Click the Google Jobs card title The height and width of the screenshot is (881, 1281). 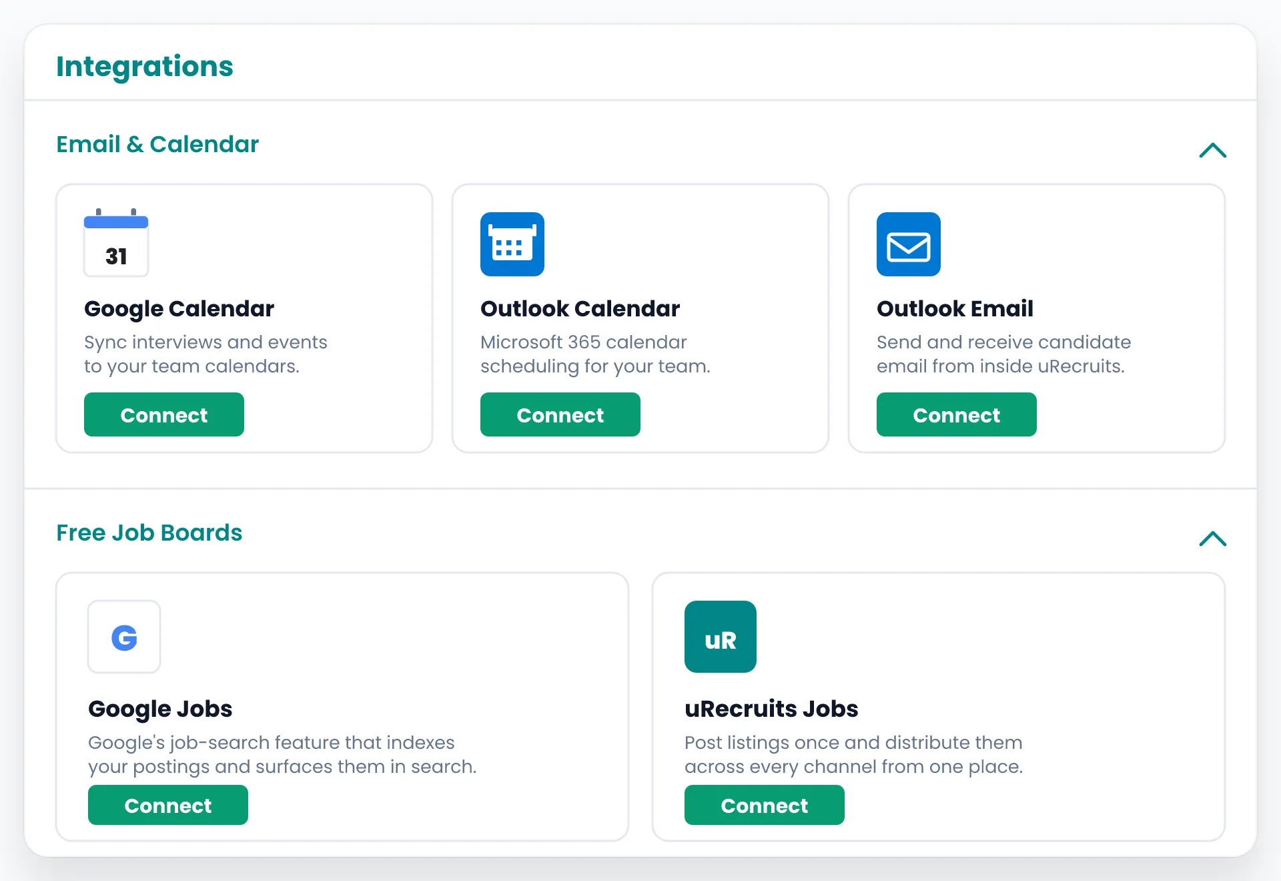(x=160, y=709)
